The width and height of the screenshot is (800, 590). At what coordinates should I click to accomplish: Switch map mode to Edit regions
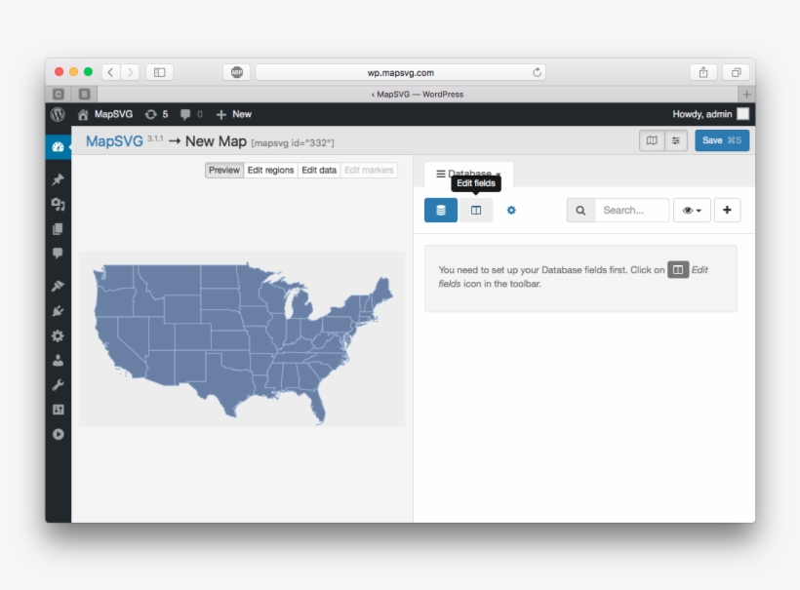(x=270, y=170)
